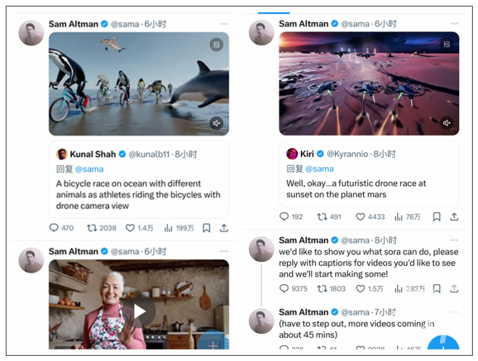Play the grandmother kitchen video
The image size is (478, 361).
139,311
